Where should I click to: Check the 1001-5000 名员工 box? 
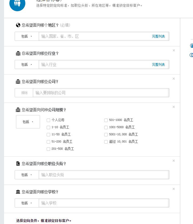coord(106,127)
